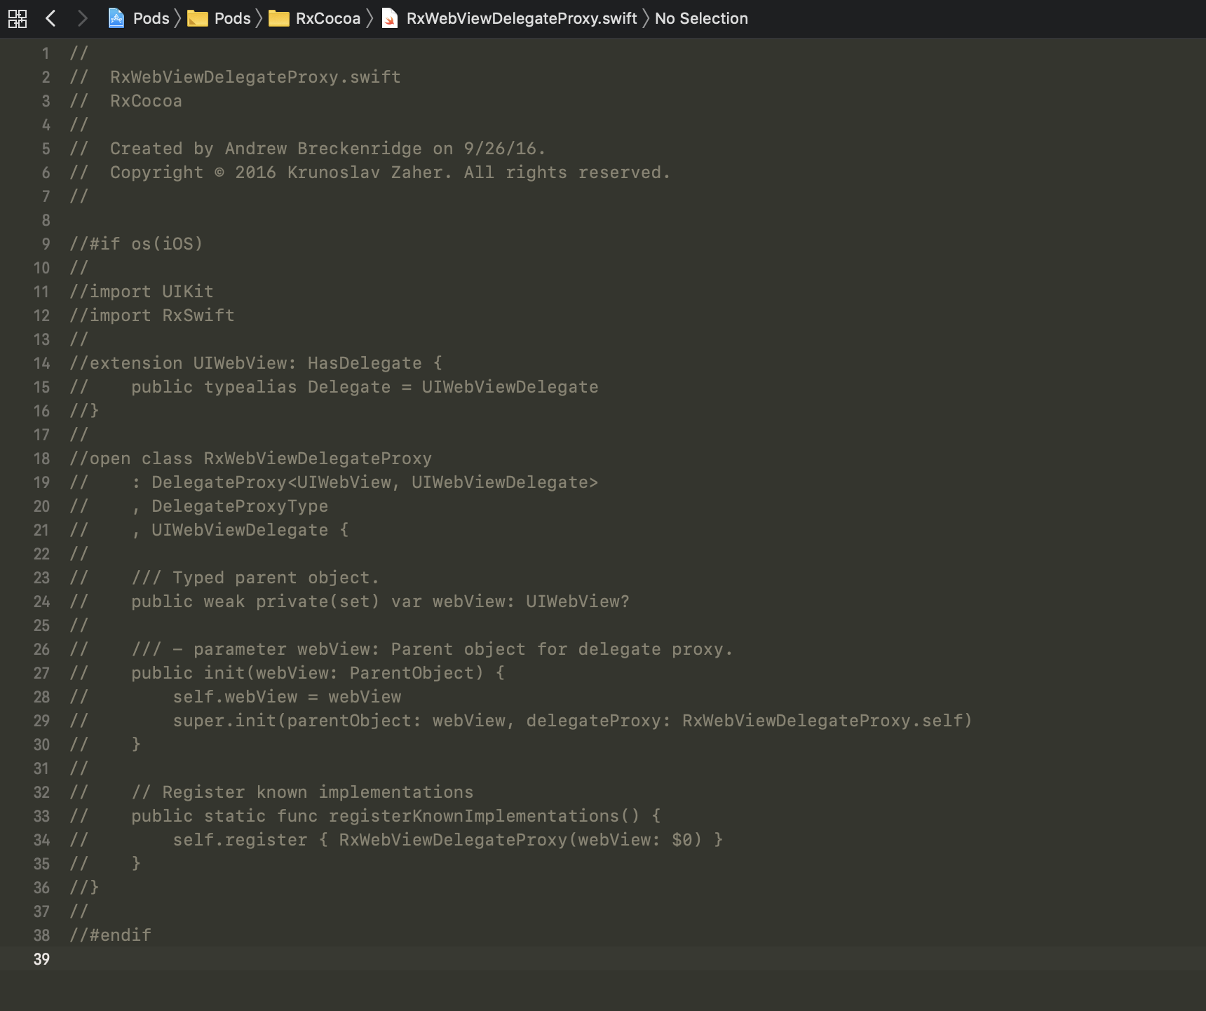Click the commented import RxSwift line
The height and width of the screenshot is (1011, 1206).
[152, 315]
